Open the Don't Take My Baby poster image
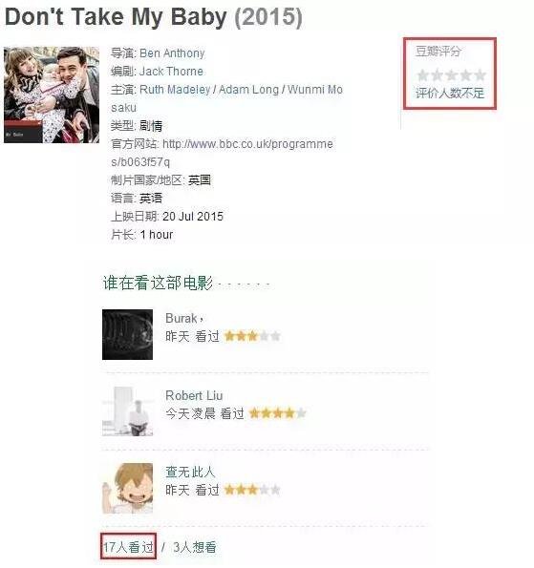This screenshot has height=568, width=534. 52,95
